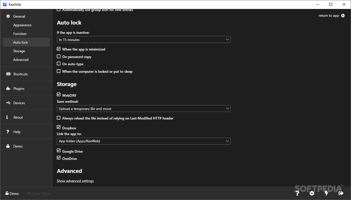Image resolution: width=351 pixels, height=200 pixels.
Task: Open the Demo file settings
Action: pos(26,146)
